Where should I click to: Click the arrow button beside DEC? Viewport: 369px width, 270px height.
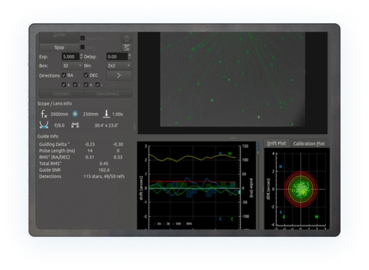pyautogui.click(x=119, y=75)
